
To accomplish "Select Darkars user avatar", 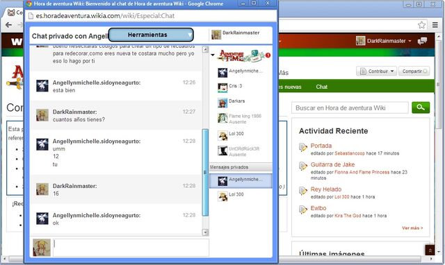I will [222, 103].
